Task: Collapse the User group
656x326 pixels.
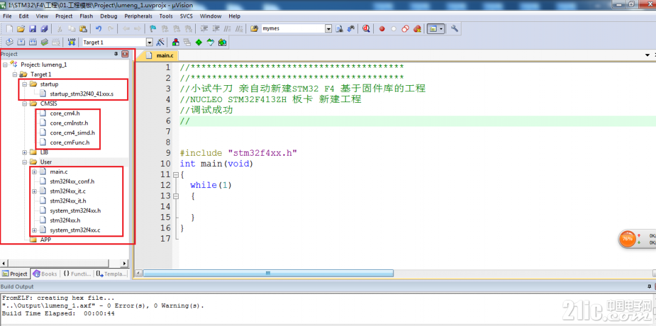Action: point(25,162)
